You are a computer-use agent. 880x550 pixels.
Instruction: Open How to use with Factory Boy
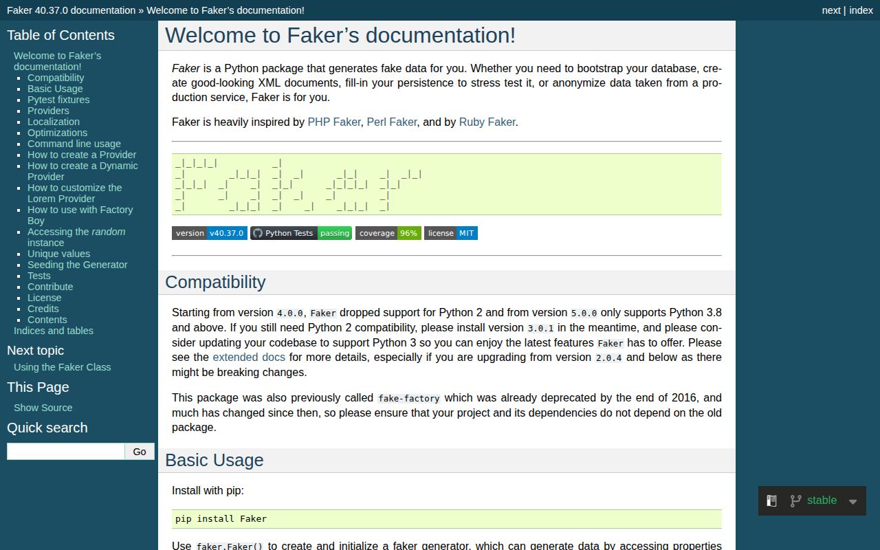point(80,215)
